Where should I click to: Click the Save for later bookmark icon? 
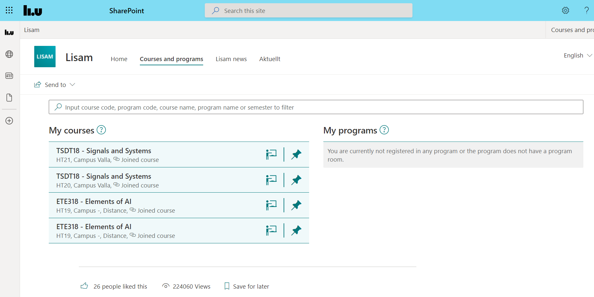227,286
